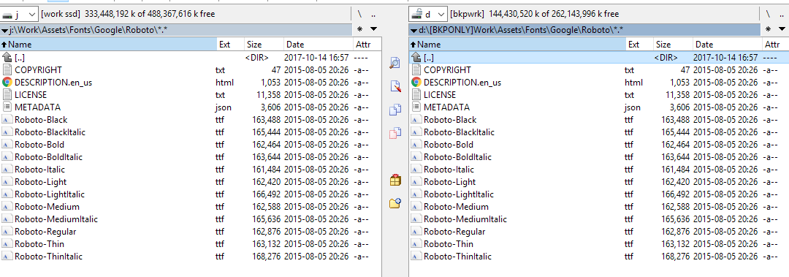Open the right drive selector showing d

point(428,14)
